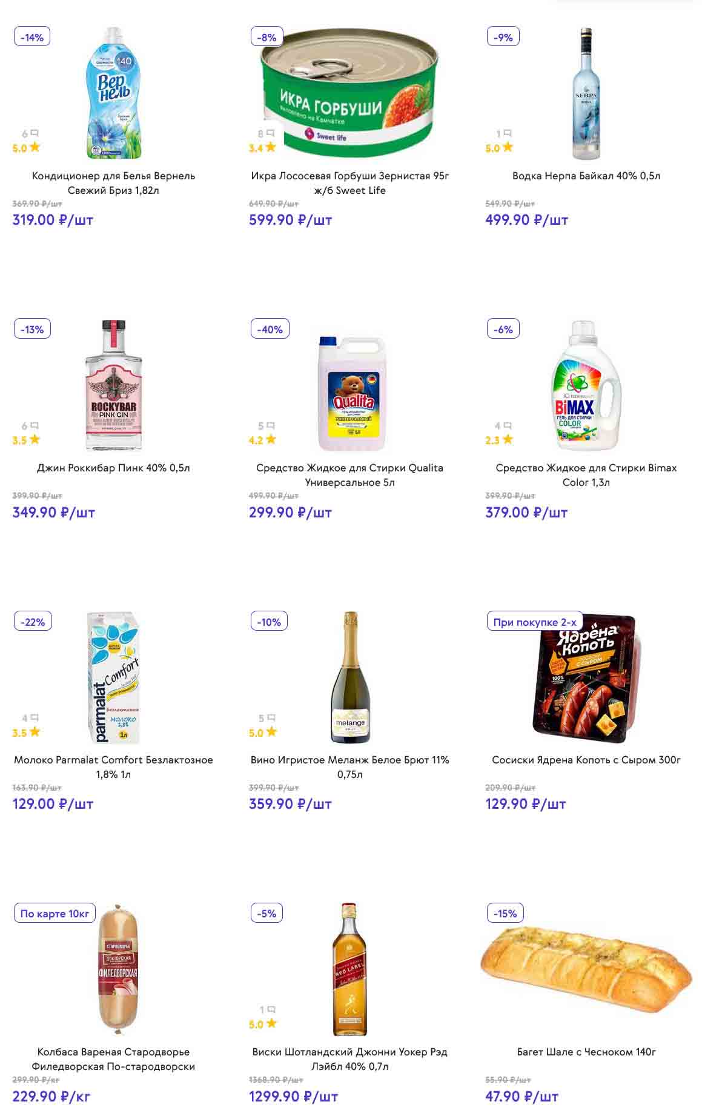Click the rating star on Bimax Color
Screen dimensions: 702x1116
click(508, 439)
